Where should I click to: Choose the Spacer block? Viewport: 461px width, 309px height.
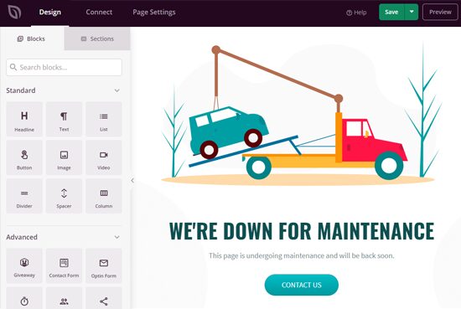point(64,196)
